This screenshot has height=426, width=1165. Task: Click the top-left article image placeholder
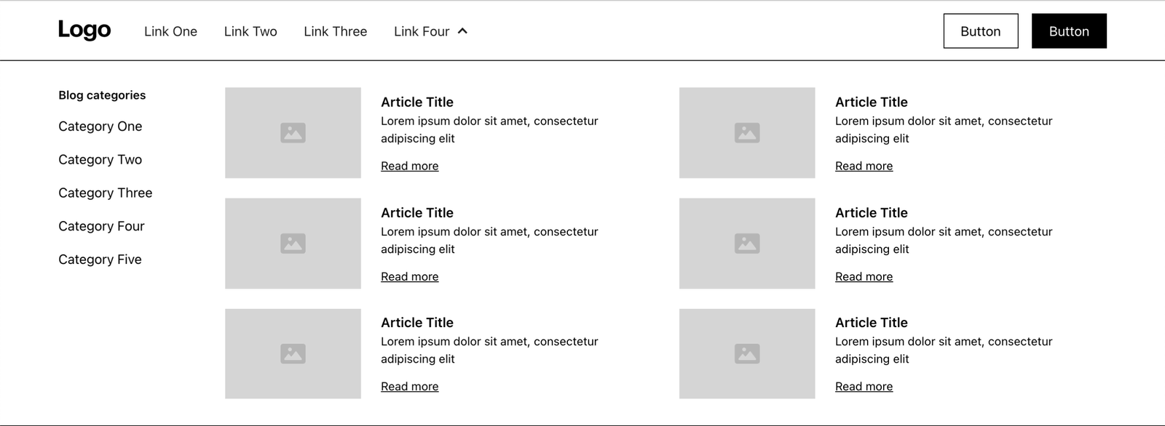[x=293, y=133]
